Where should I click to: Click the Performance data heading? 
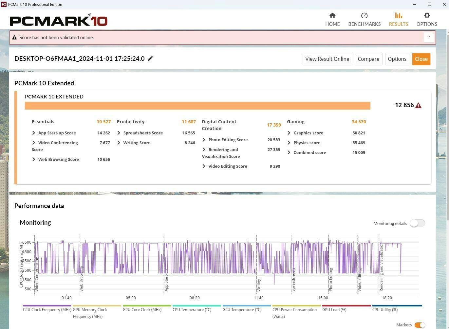pyautogui.click(x=39, y=206)
